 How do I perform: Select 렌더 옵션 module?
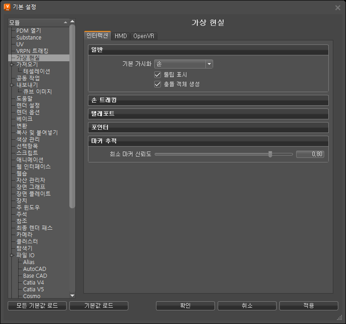pos(28,112)
